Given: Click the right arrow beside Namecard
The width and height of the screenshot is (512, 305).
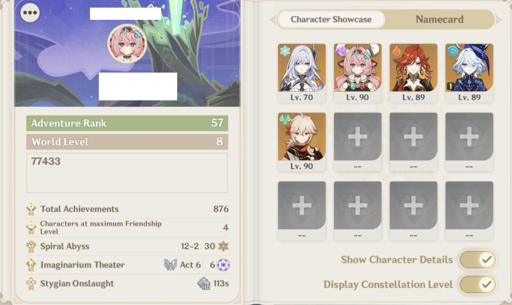Looking at the screenshot, I should (499, 20).
